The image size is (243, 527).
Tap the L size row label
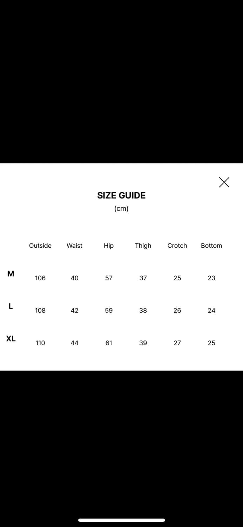[11, 306]
